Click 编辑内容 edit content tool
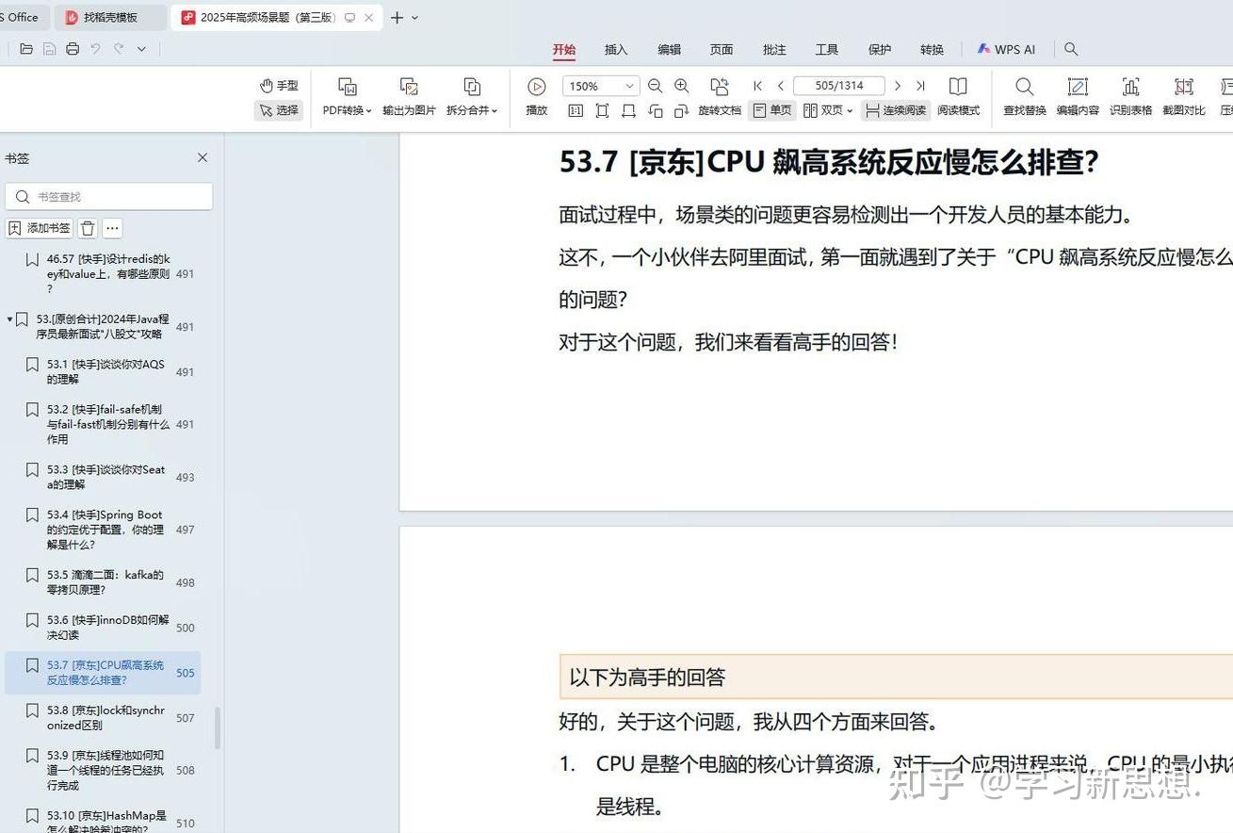Viewport: 1233px width, 833px height. pos(1078,97)
